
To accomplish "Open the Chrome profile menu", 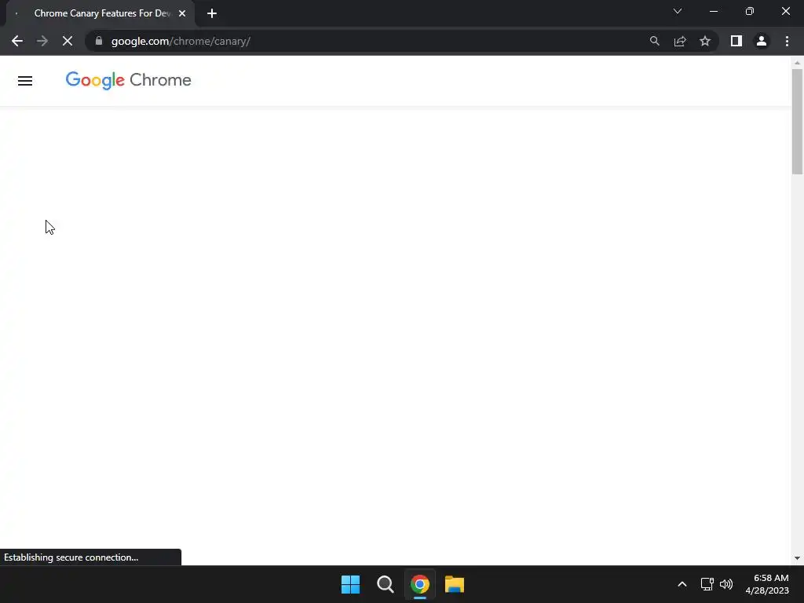I will click(x=762, y=41).
